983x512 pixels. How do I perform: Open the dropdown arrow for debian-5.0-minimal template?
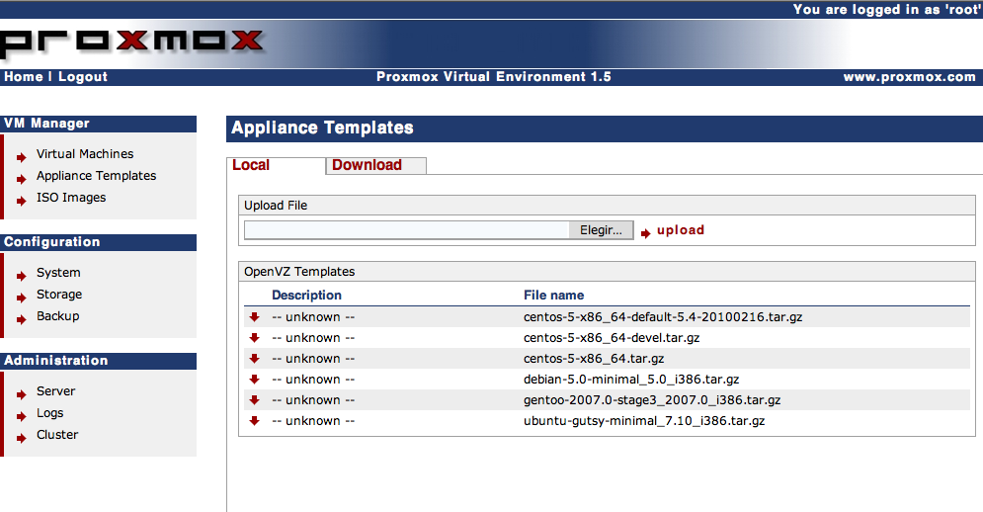254,380
